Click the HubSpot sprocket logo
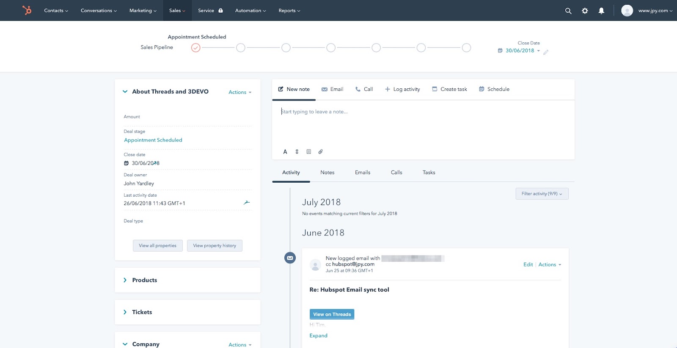This screenshot has height=348, width=677. [27, 10]
